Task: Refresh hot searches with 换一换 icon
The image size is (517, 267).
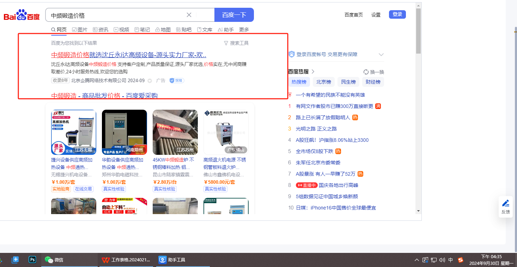Action: (366, 72)
